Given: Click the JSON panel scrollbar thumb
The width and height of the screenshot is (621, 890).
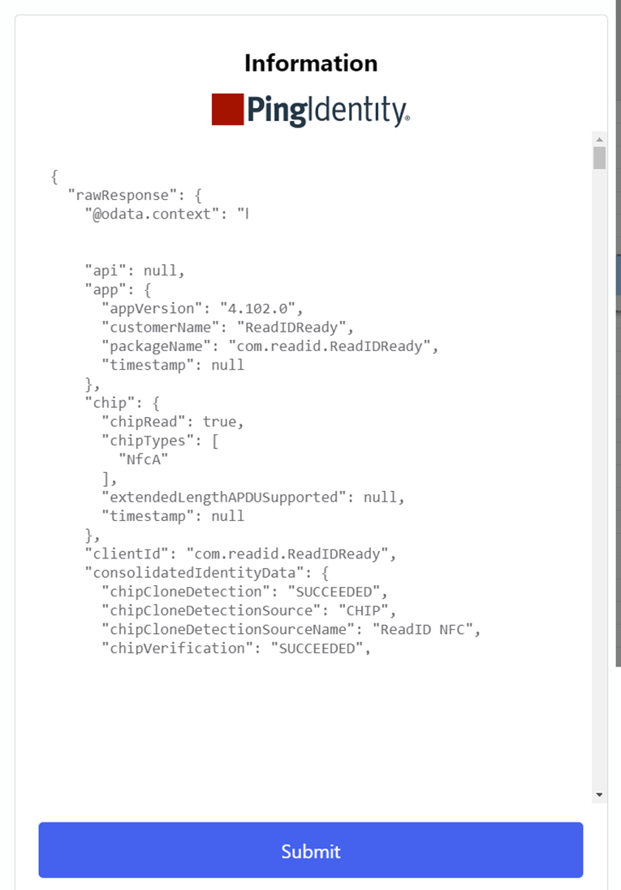Looking at the screenshot, I should coord(599,158).
